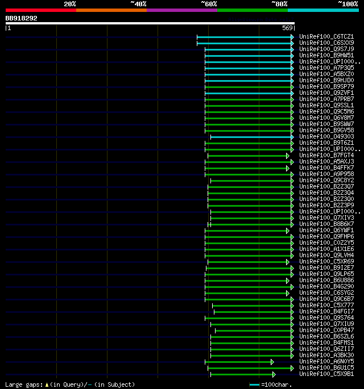This screenshot has height=389, width=364.
Task: Select the UniRef100_Q9S764 label
Action: tap(326, 317)
